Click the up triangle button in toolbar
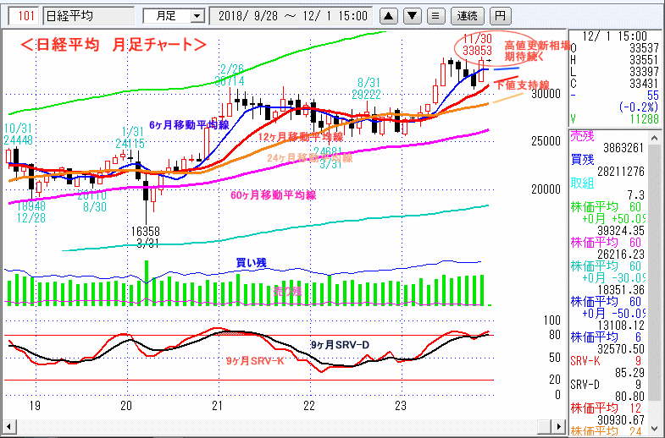This screenshot has width=665, height=438. click(x=387, y=15)
